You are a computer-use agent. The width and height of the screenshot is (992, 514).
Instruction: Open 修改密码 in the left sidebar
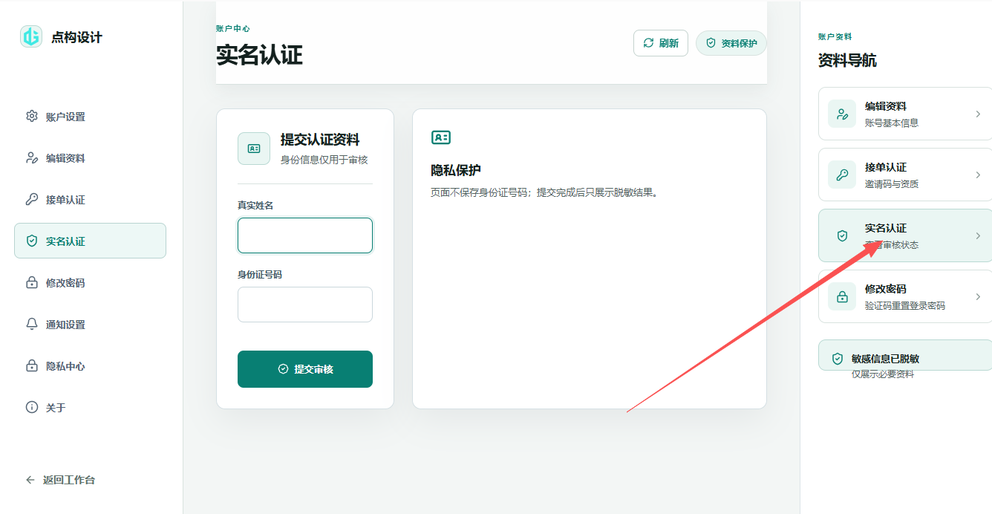[90, 282]
